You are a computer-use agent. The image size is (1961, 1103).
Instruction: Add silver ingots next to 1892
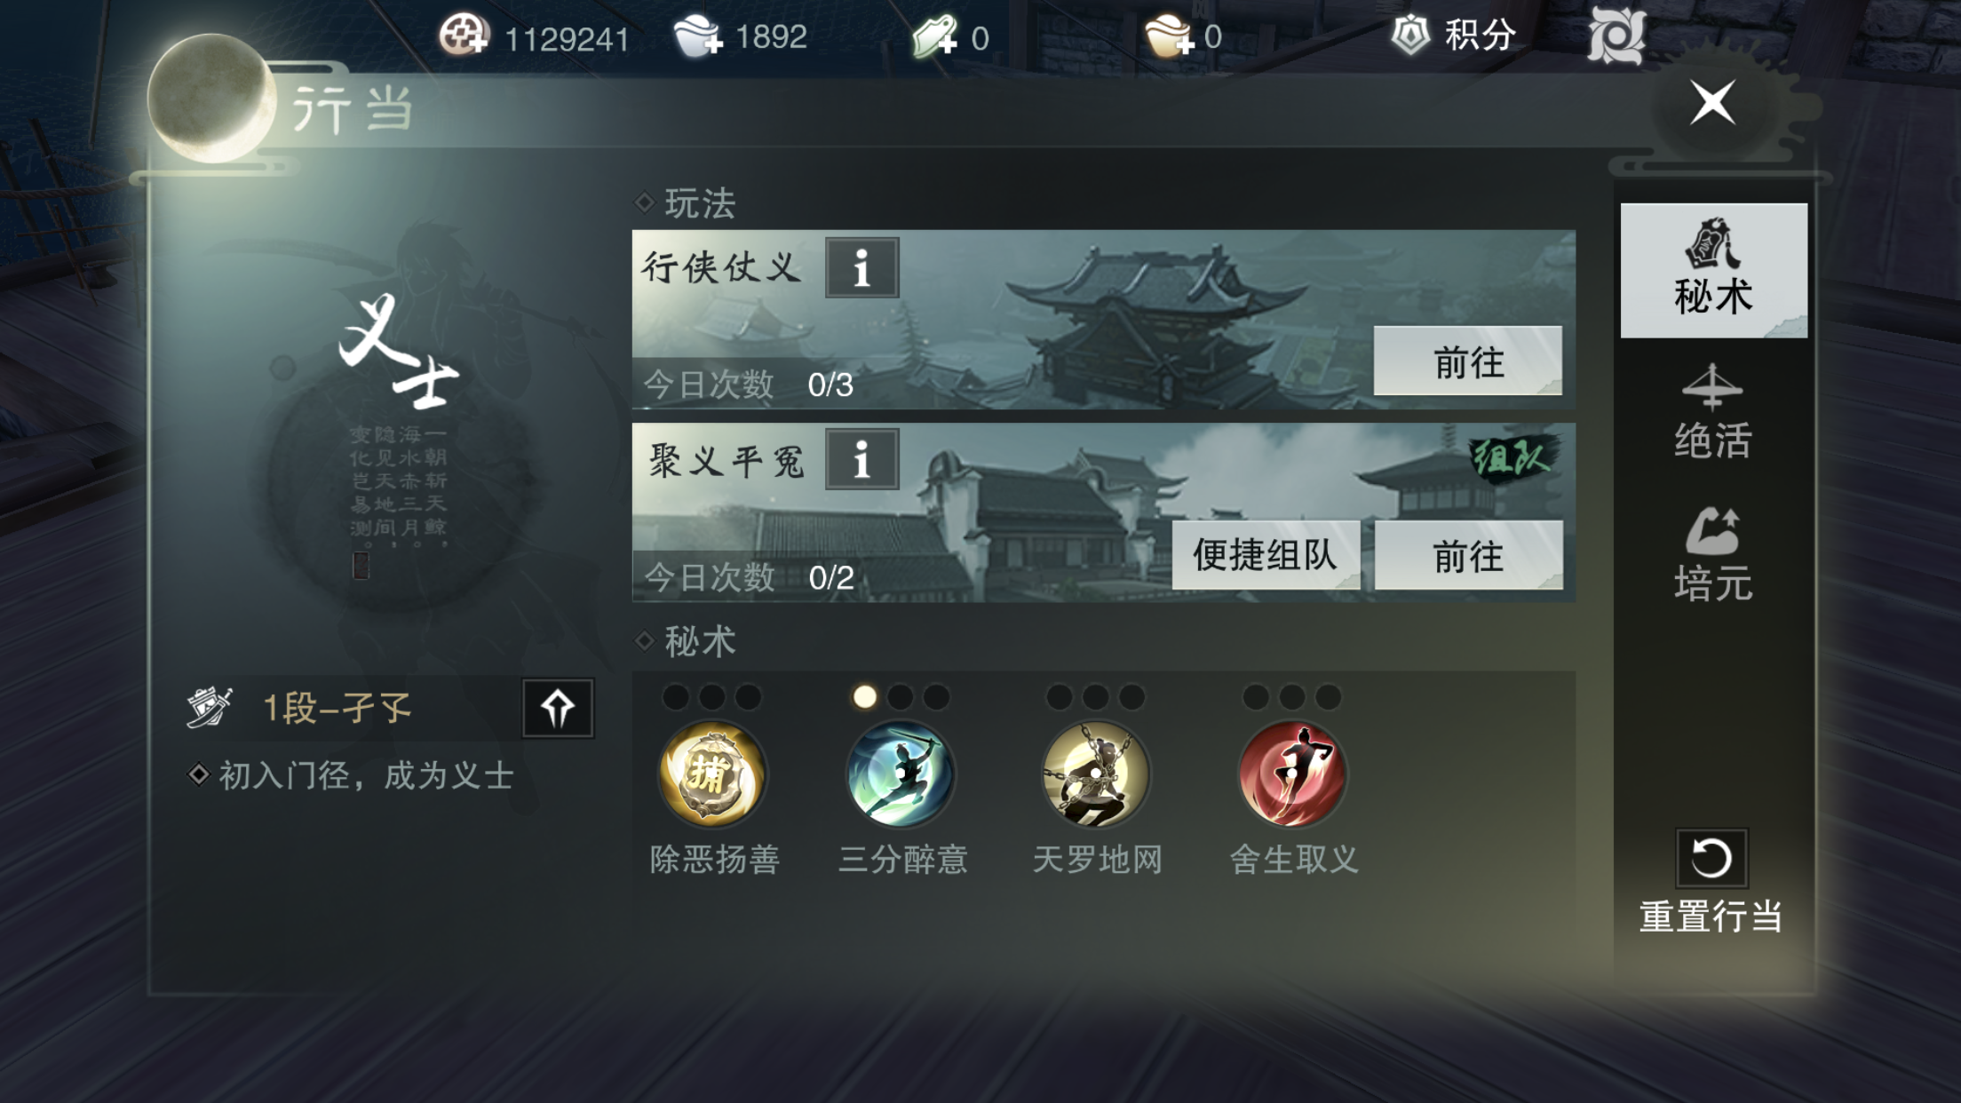(x=698, y=36)
